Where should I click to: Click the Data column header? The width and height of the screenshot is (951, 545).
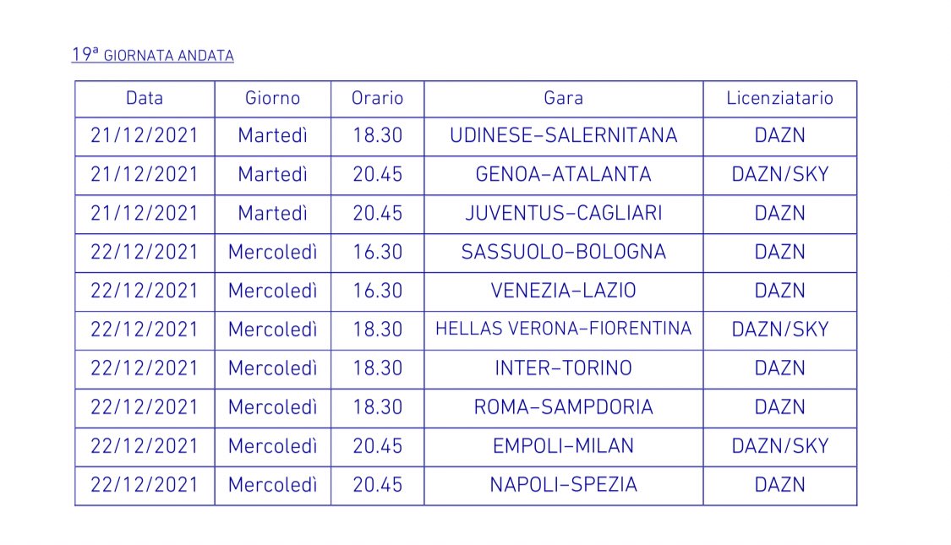pos(145,98)
